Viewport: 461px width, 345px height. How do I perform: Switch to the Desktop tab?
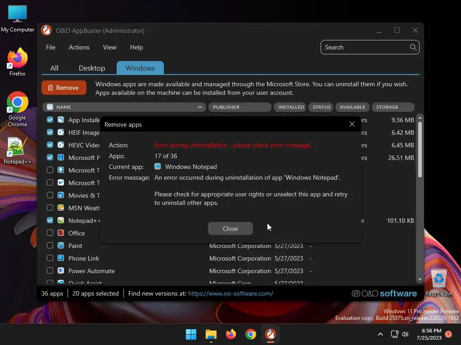point(92,68)
